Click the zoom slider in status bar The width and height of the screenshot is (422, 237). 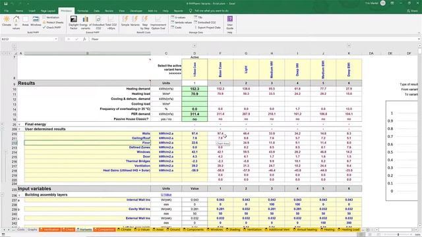pos(398,234)
